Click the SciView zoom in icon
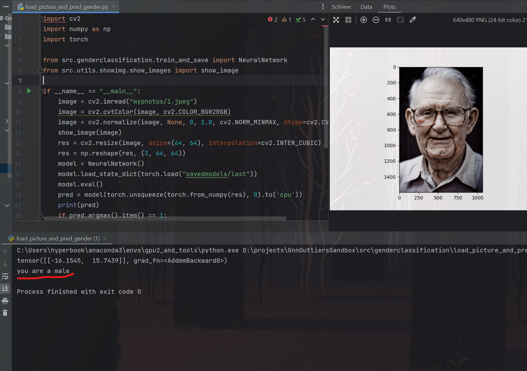This screenshot has height=371, width=527. click(363, 20)
